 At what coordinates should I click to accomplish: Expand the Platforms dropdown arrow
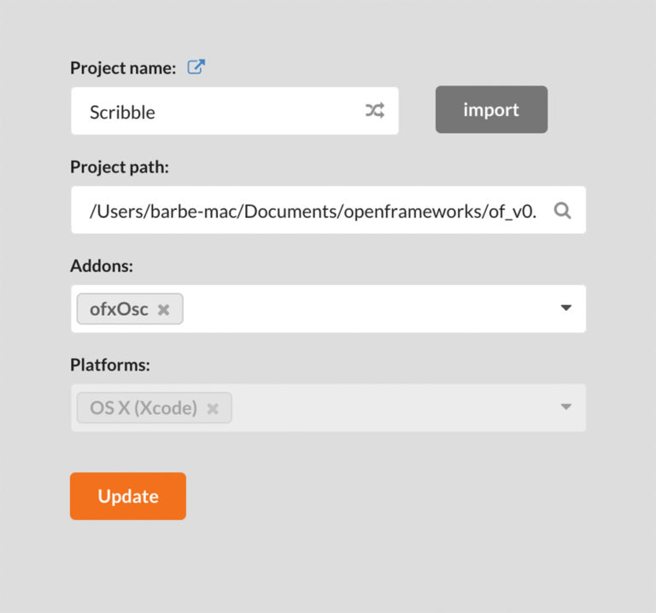pos(565,406)
